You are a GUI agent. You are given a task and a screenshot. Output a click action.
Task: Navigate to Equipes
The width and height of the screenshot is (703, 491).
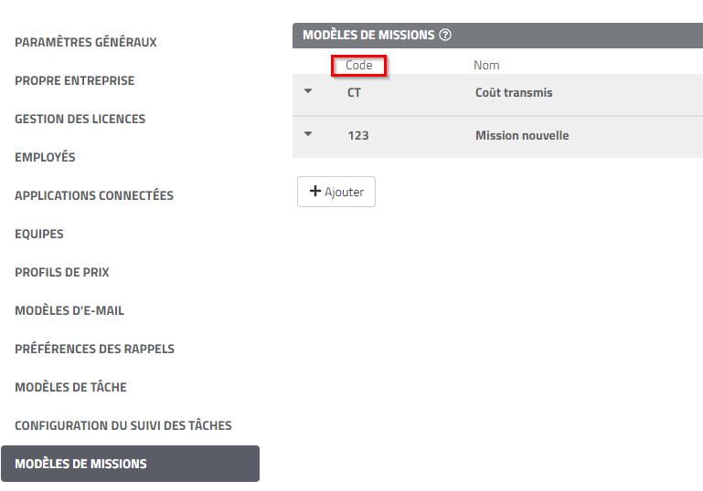39,234
